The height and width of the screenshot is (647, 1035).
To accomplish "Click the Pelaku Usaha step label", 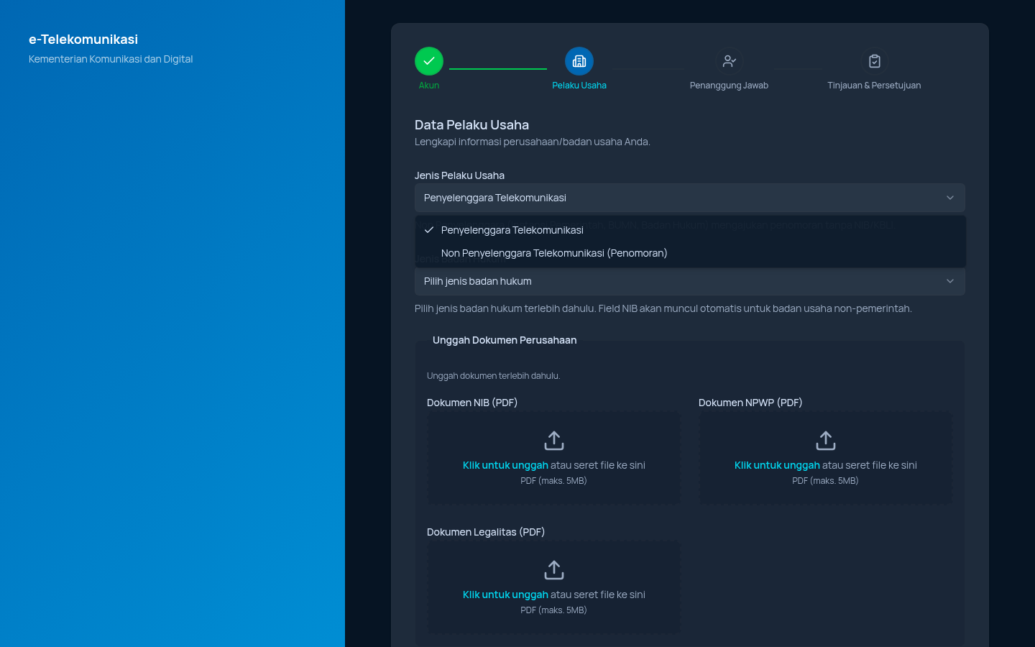I will (x=579, y=86).
